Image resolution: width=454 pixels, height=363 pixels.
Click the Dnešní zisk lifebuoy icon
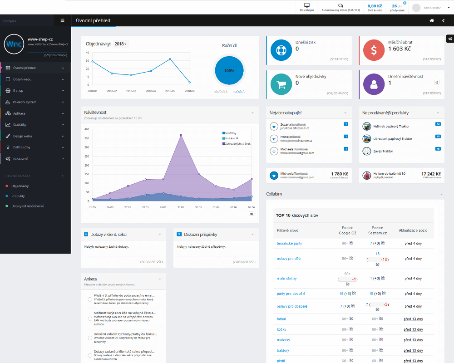[281, 49]
